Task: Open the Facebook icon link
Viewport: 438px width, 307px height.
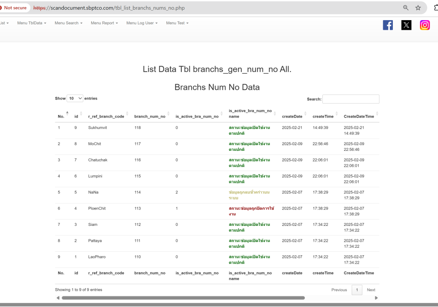Action: click(388, 25)
